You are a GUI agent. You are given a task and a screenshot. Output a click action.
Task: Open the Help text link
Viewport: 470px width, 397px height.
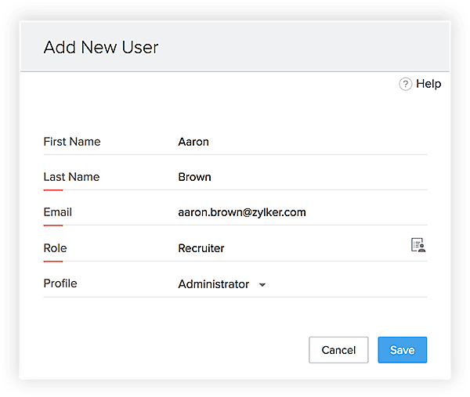click(x=428, y=84)
